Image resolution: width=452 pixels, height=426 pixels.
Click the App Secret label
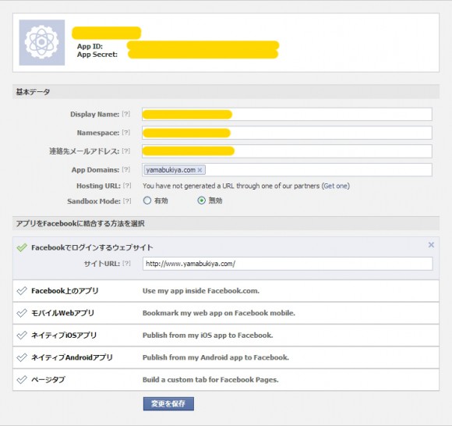pyautogui.click(x=97, y=55)
